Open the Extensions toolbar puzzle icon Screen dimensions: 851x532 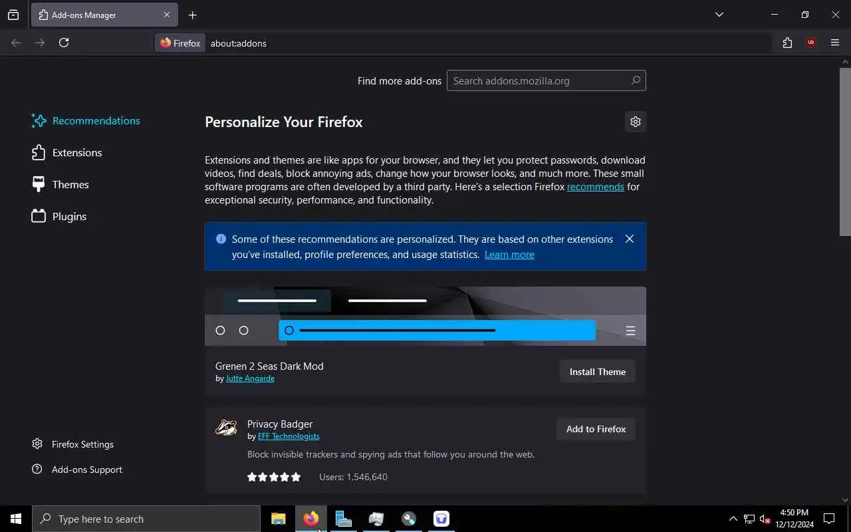(x=787, y=43)
